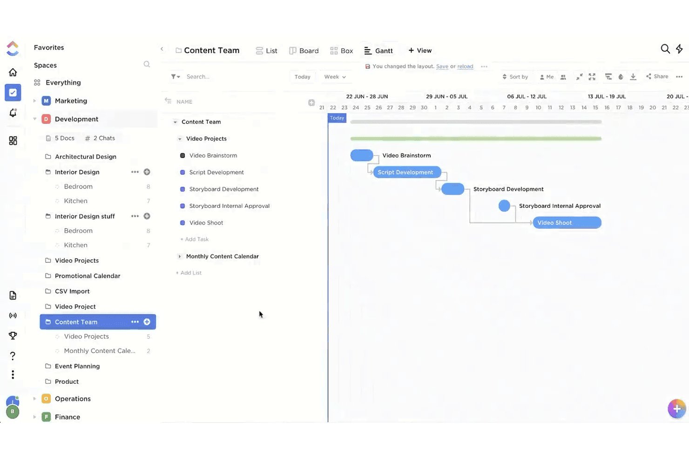
Task: Click the Share button
Action: [x=657, y=76]
